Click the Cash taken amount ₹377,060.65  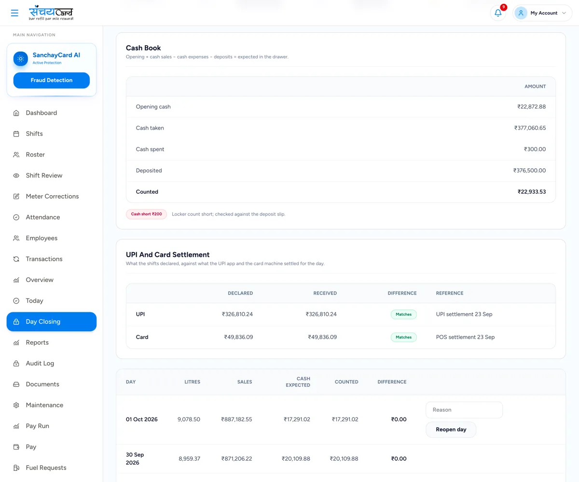[530, 128]
